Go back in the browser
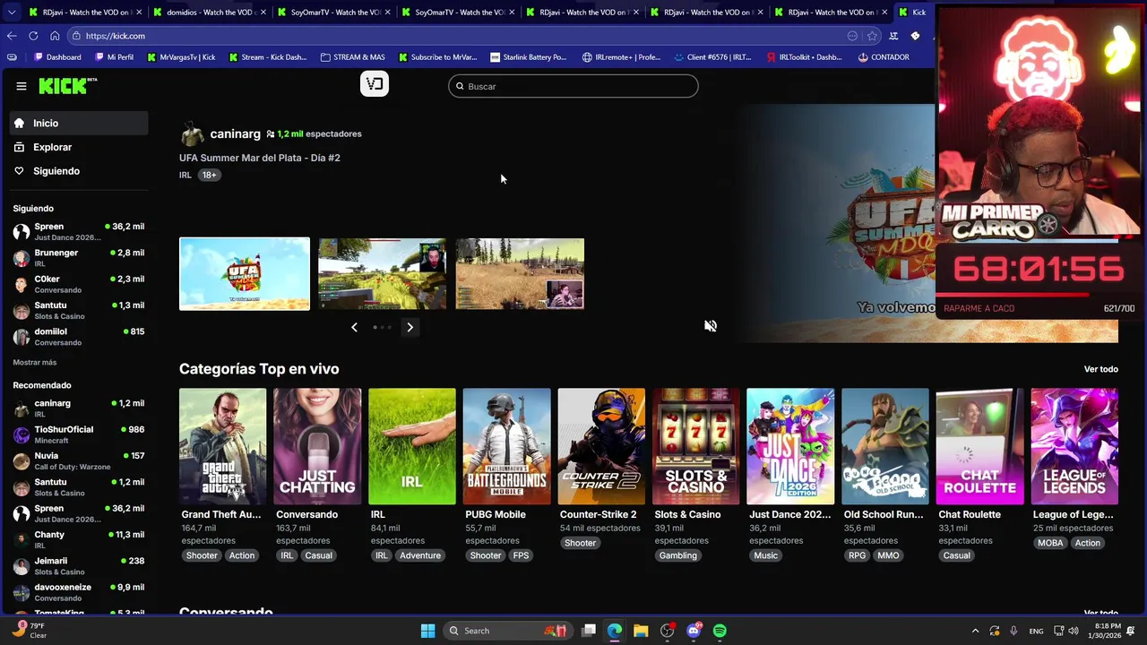Viewport: 1147px width, 645px height. coord(11,36)
